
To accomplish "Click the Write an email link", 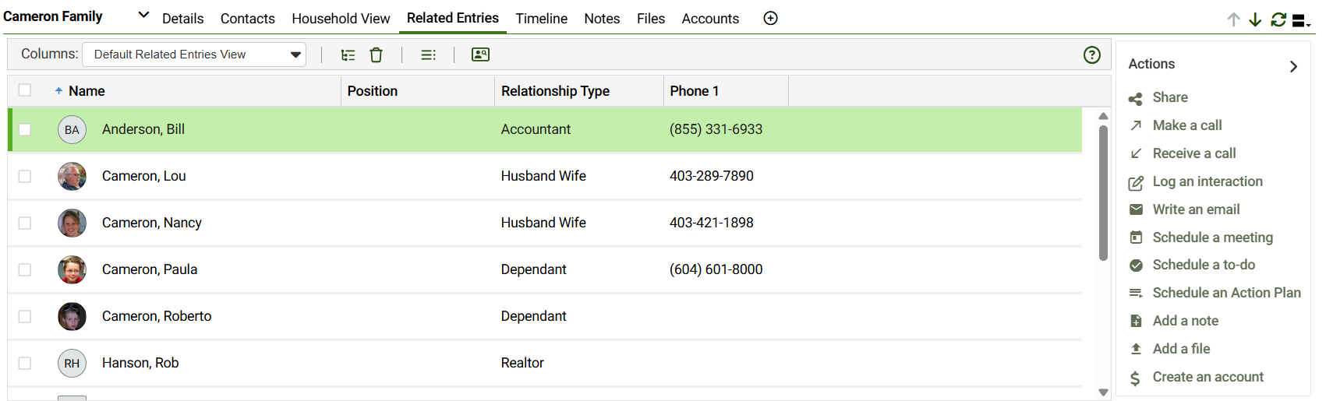I will tap(1196, 209).
